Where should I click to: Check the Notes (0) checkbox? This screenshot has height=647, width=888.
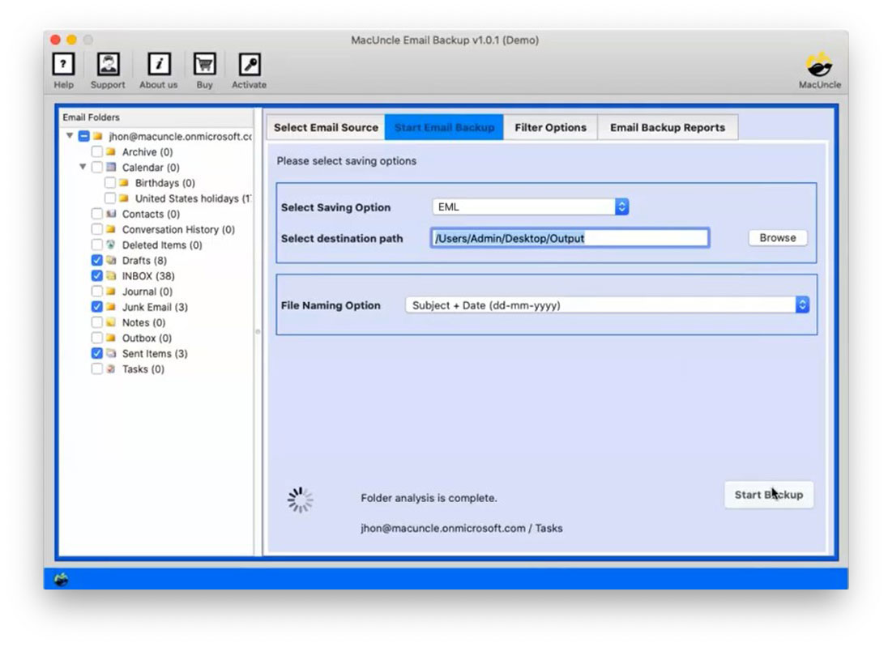click(x=97, y=322)
